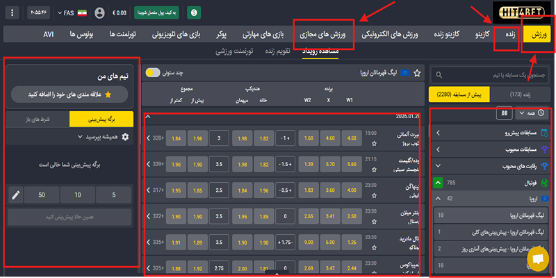Click the search magnifier icon
Image resolution: width=556 pixels, height=278 pixels.
pyautogui.click(x=439, y=75)
